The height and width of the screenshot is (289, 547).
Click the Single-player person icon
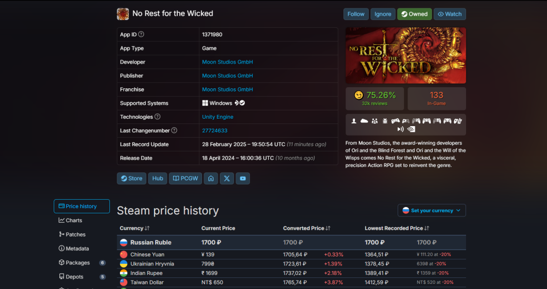(354, 121)
